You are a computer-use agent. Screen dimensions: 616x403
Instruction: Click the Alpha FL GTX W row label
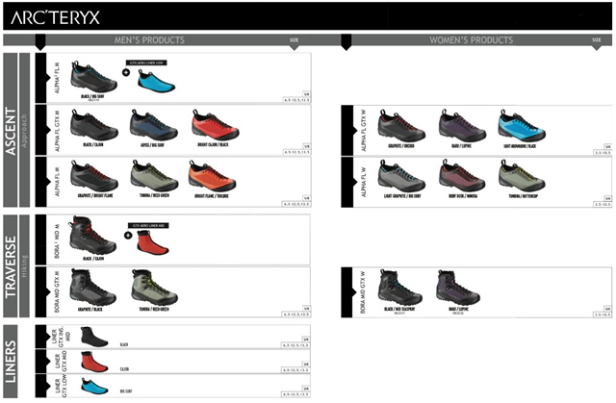click(x=364, y=131)
